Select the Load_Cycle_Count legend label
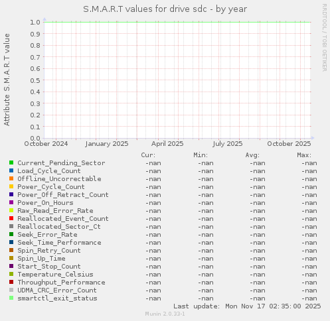This screenshot has width=330, height=321. pyautogui.click(x=49, y=171)
